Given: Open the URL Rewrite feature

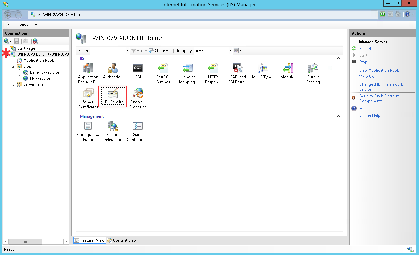Looking at the screenshot, I should pyautogui.click(x=113, y=96).
